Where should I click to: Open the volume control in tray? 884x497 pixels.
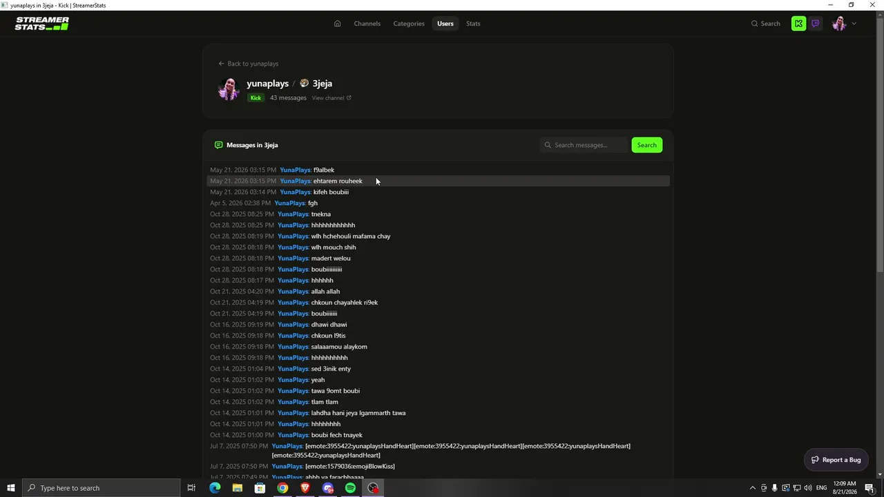[807, 488]
